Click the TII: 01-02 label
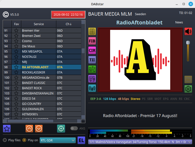 click(185, 13)
